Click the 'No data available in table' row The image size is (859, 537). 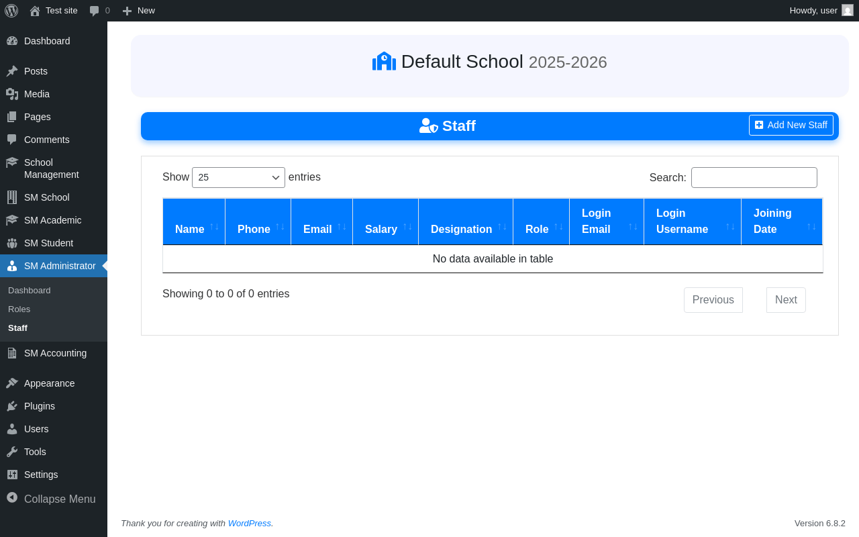[x=493, y=259]
